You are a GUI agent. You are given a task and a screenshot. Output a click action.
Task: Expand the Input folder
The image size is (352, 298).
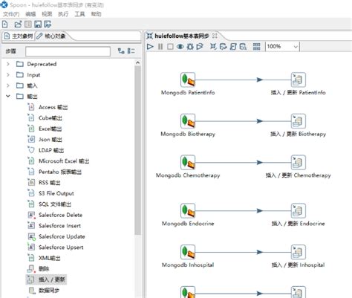8,75
